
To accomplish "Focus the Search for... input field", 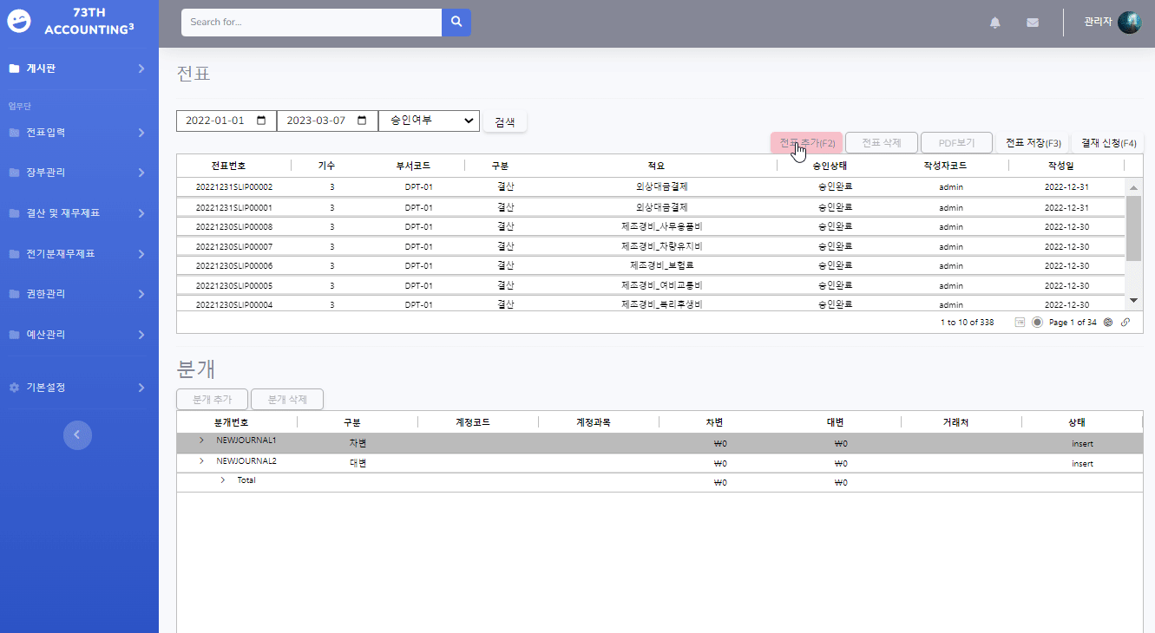I will tap(312, 22).
